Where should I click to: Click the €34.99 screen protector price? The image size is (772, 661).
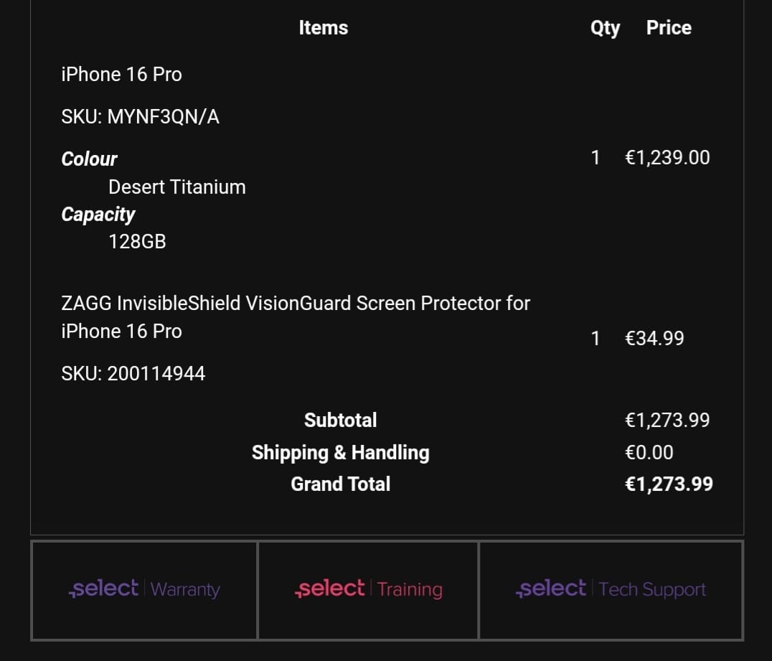654,338
